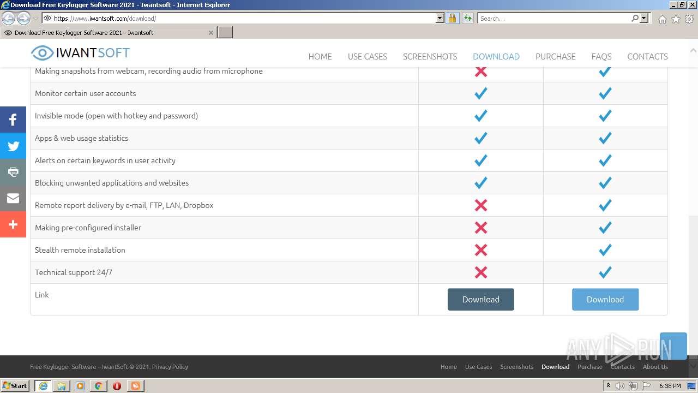
Task: Show hidden tray icons arrow
Action: 609,386
